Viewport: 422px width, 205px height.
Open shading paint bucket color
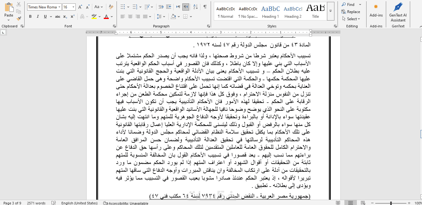pos(174,16)
